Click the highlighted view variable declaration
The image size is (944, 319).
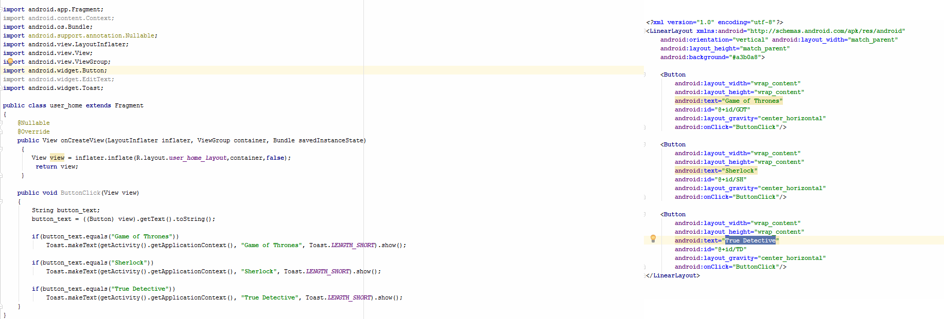tap(57, 158)
